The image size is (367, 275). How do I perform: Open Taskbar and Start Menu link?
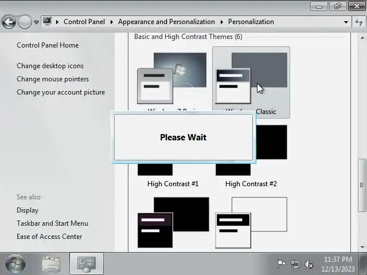(52, 223)
